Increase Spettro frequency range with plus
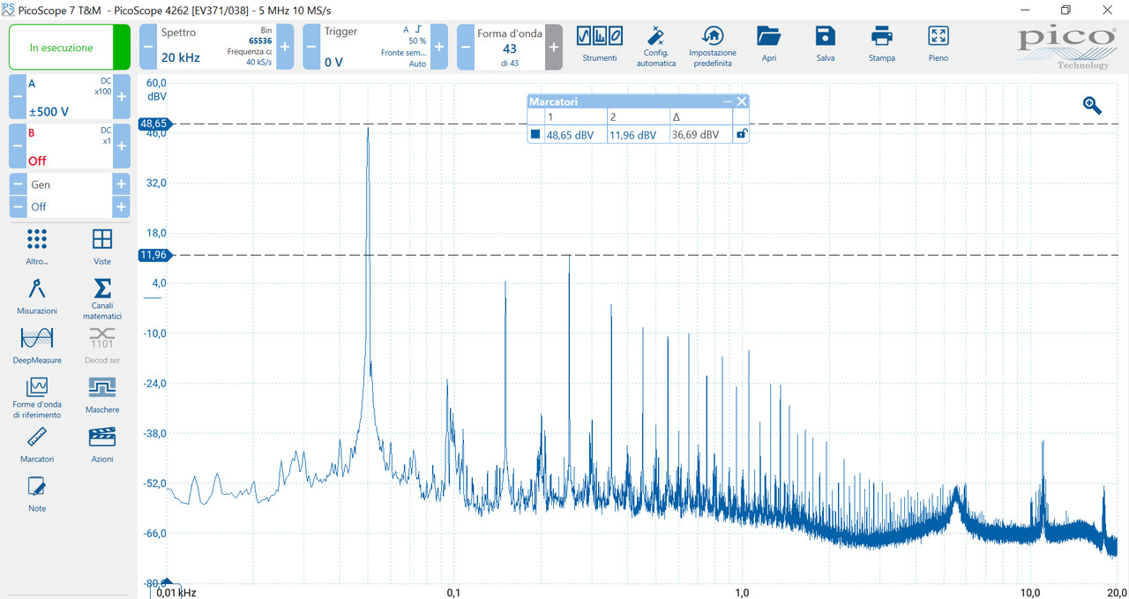The height and width of the screenshot is (599, 1129). point(285,47)
